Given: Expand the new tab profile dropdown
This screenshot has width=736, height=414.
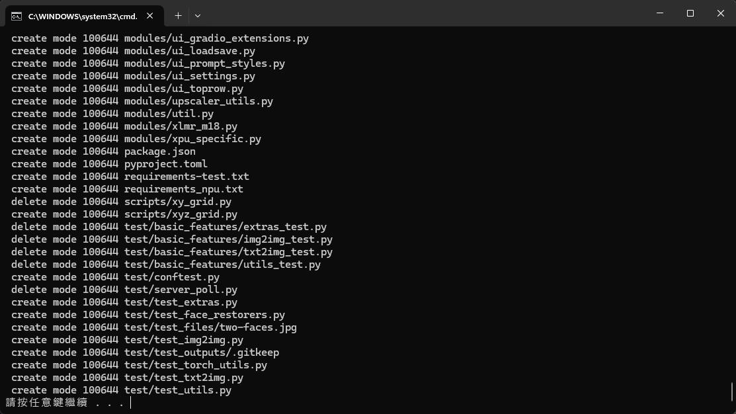Looking at the screenshot, I should [x=197, y=15].
